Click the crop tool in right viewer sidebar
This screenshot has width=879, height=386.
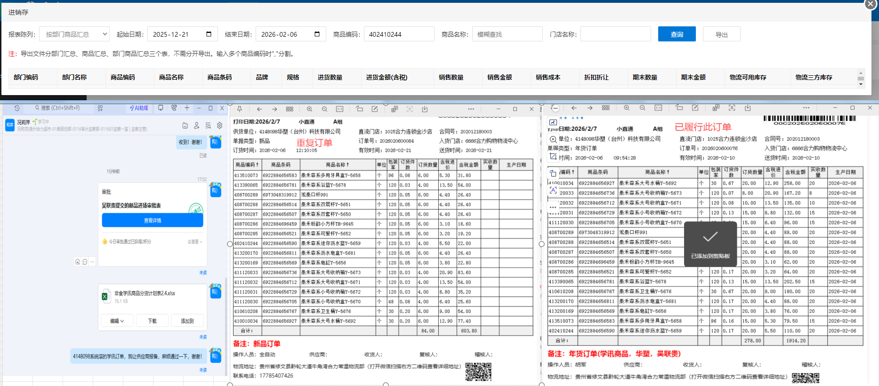pyautogui.click(x=553, y=156)
